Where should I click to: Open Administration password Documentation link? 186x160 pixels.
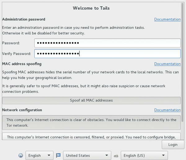[167, 19]
